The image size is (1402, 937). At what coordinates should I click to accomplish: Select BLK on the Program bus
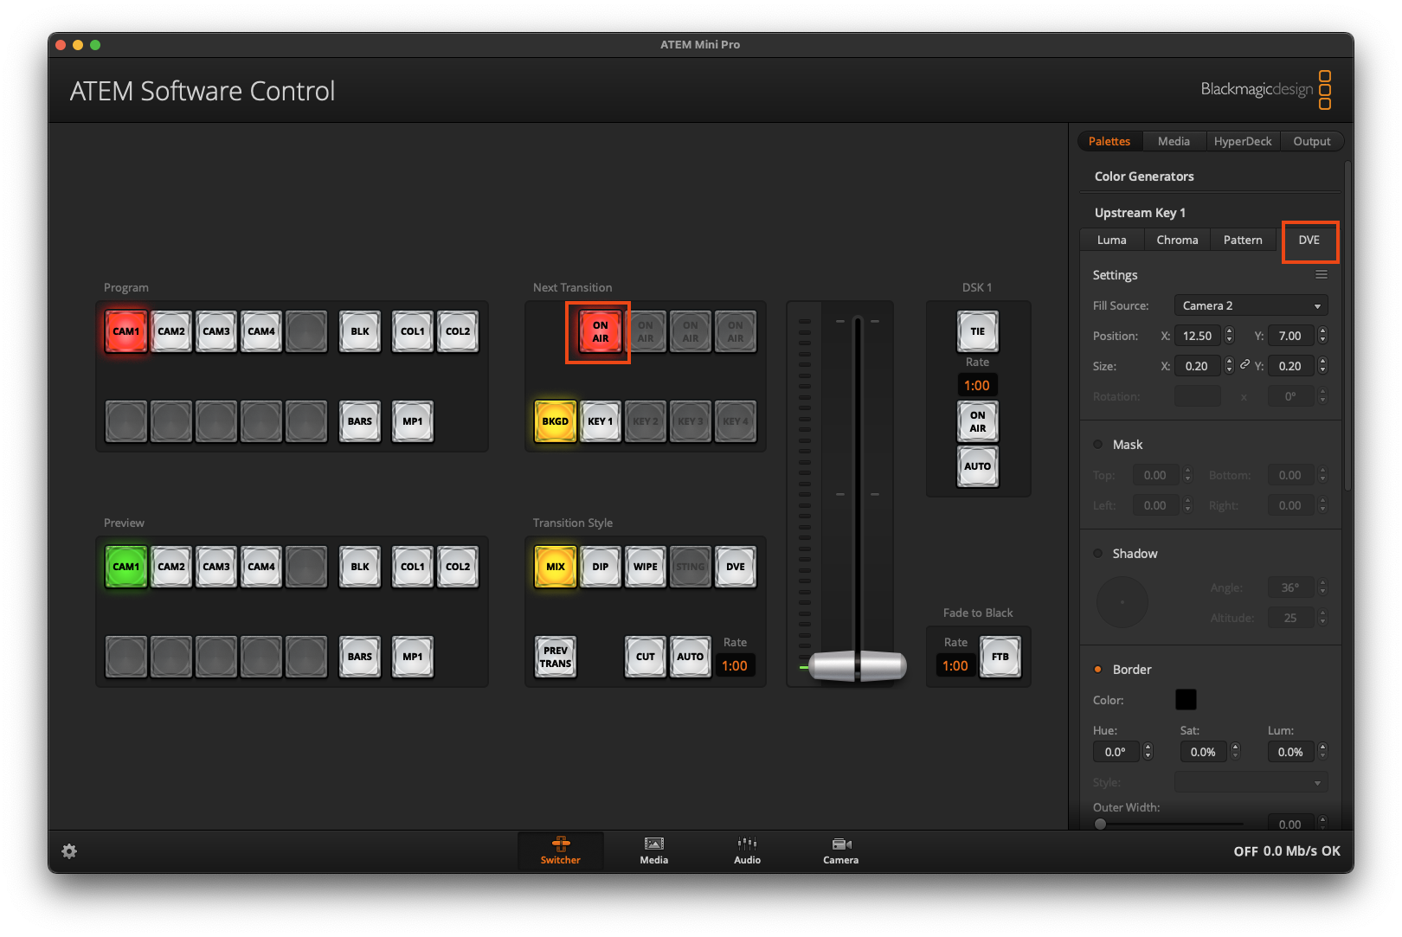(x=360, y=331)
